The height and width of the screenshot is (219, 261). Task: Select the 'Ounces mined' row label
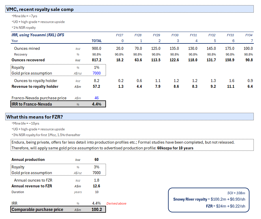pos(27,48)
